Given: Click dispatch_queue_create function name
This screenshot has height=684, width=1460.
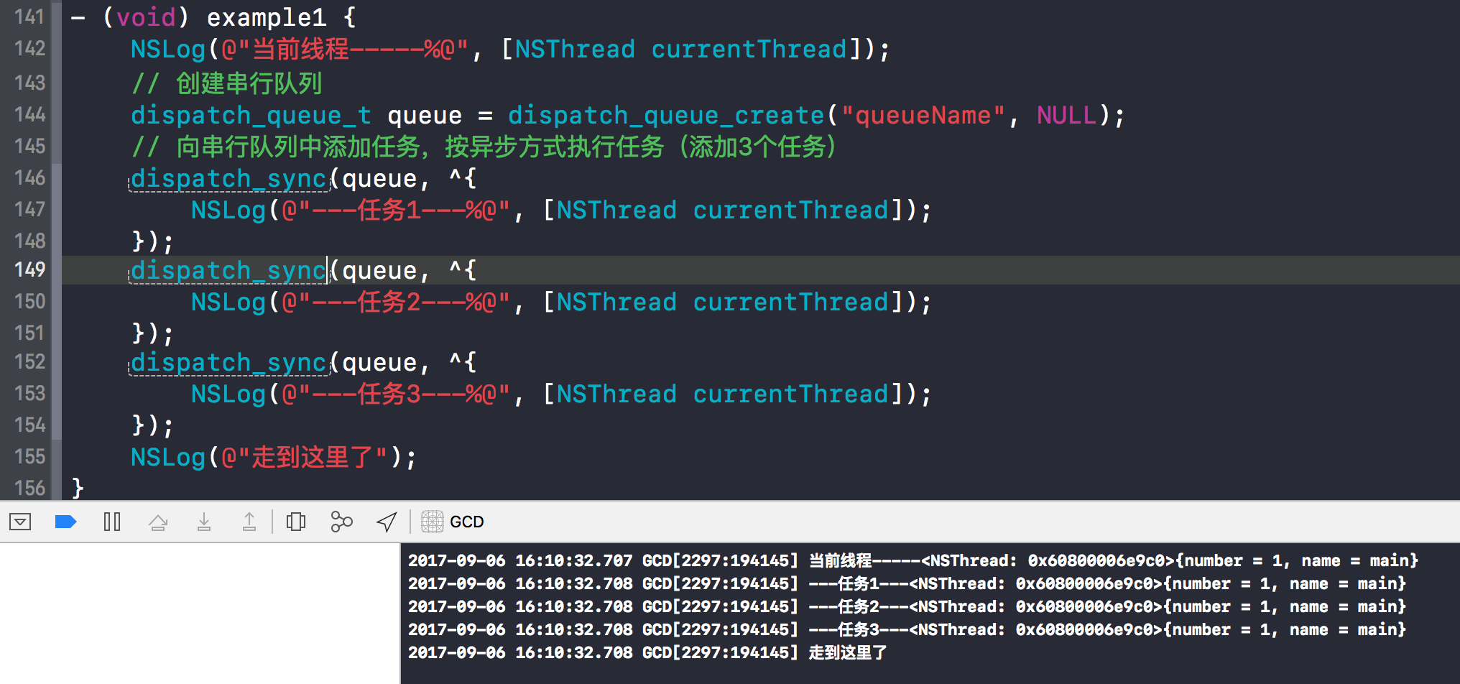Looking at the screenshot, I should 666,115.
